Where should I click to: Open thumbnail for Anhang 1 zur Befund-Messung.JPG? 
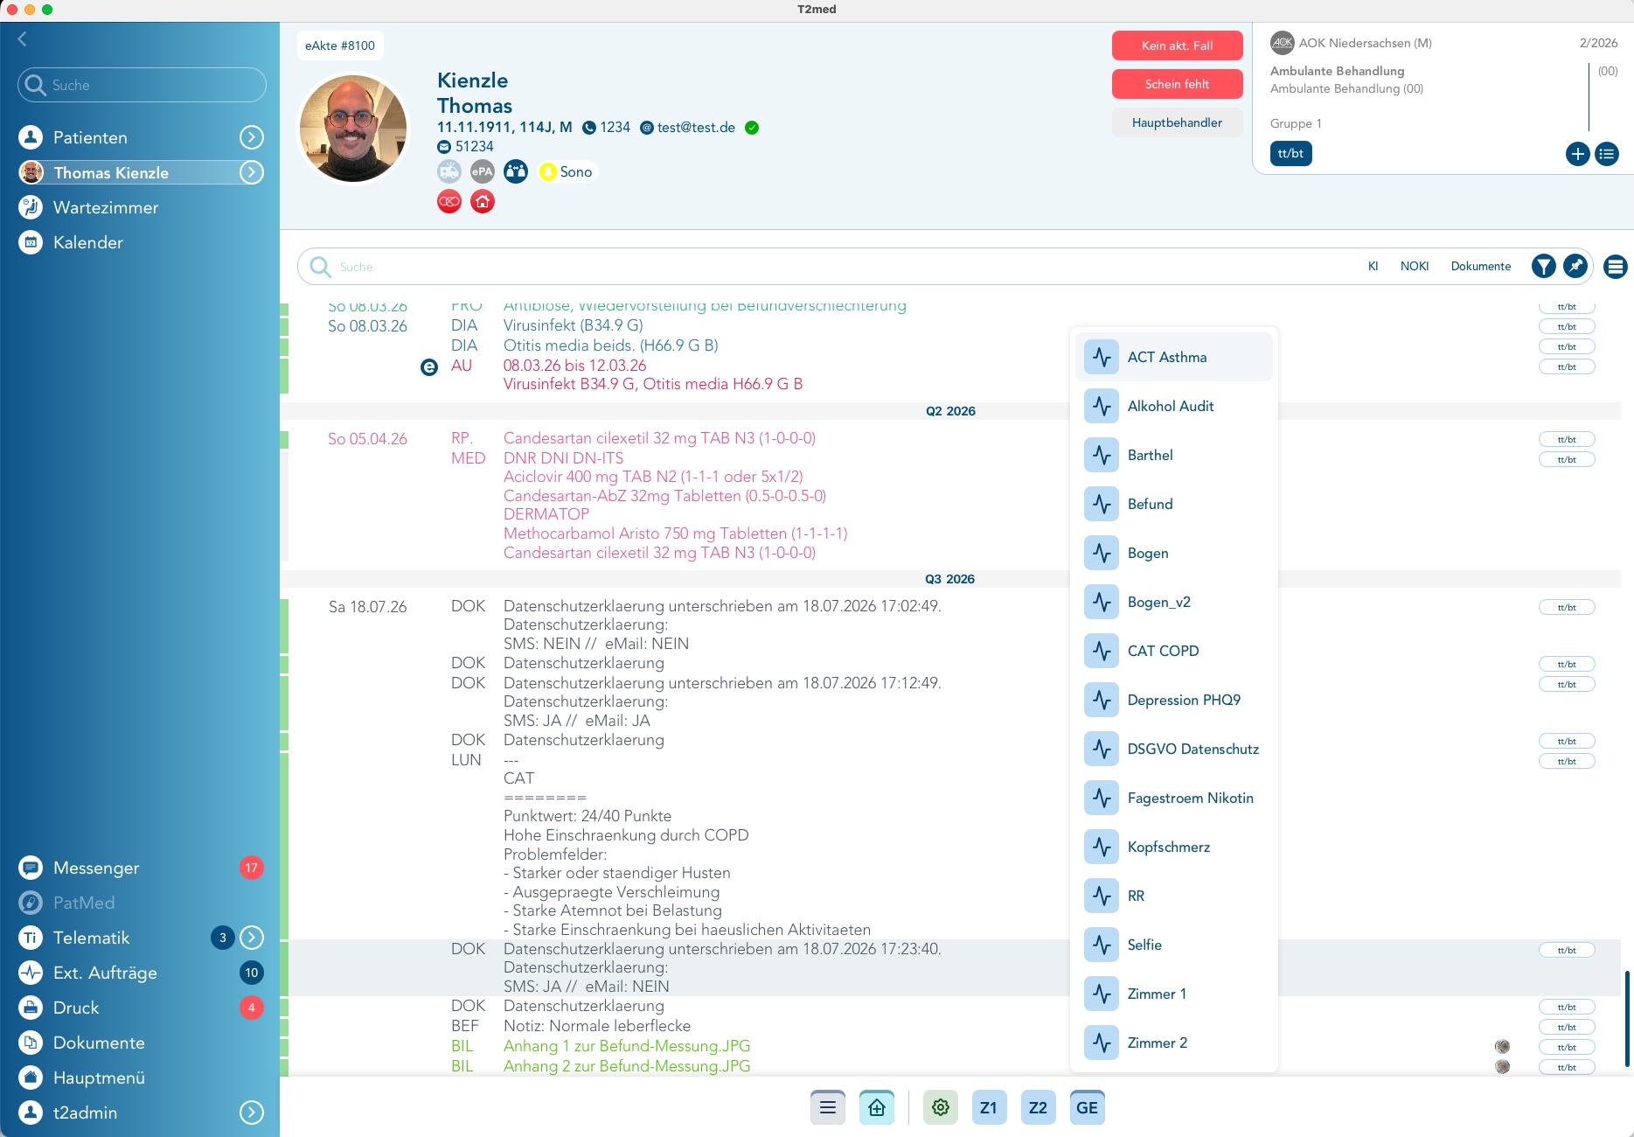pos(1502,1046)
